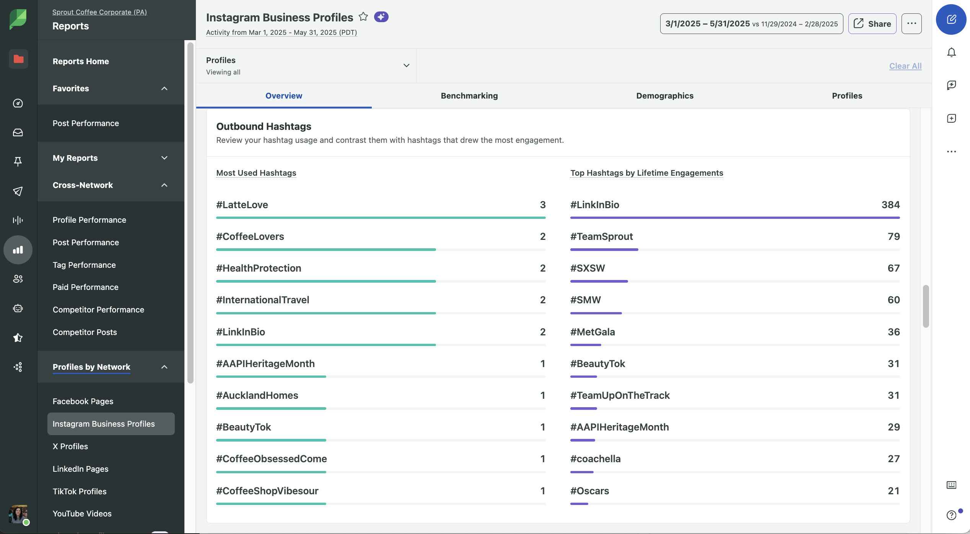
Task: Open the three-dot more options button
Action: tap(911, 24)
